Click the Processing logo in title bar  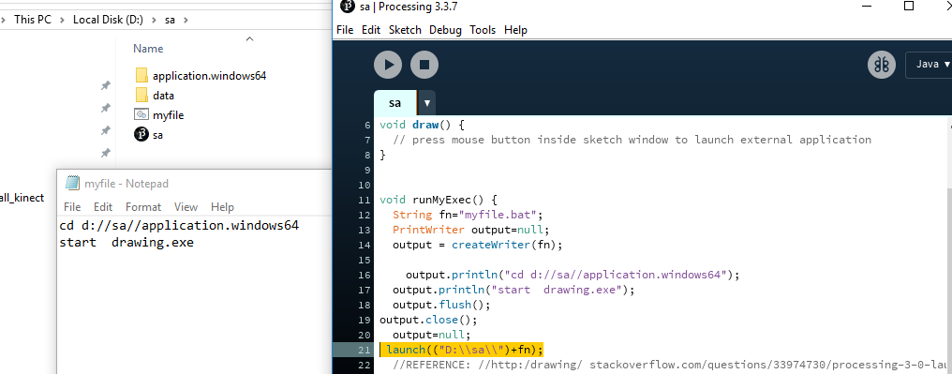(348, 7)
